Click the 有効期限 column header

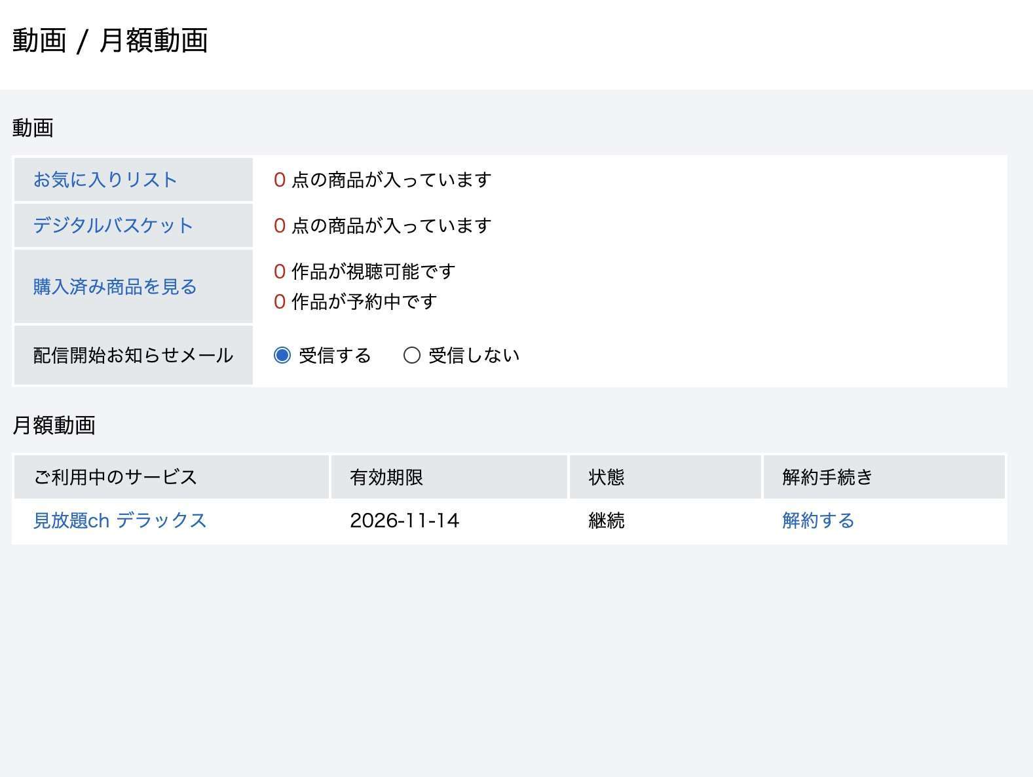(x=449, y=477)
